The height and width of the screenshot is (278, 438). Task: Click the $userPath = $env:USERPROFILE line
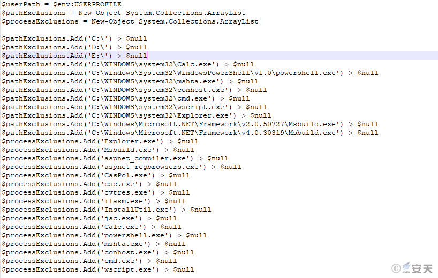[62, 4]
